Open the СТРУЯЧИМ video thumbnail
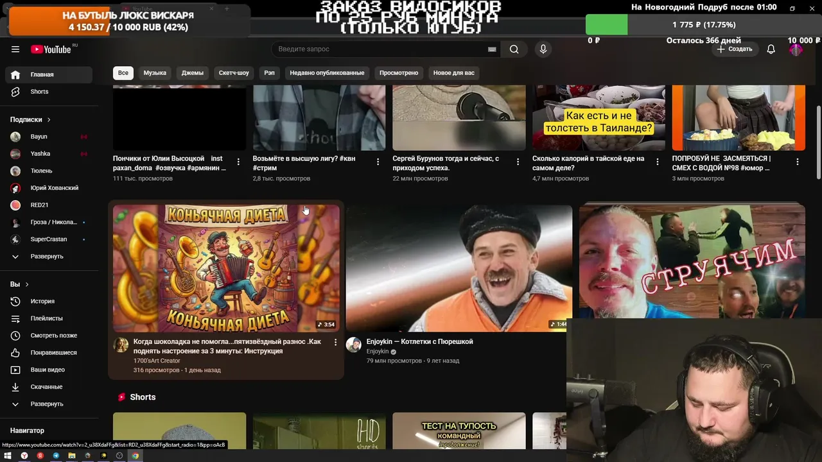Viewport: 822px width, 462px height. (692, 261)
